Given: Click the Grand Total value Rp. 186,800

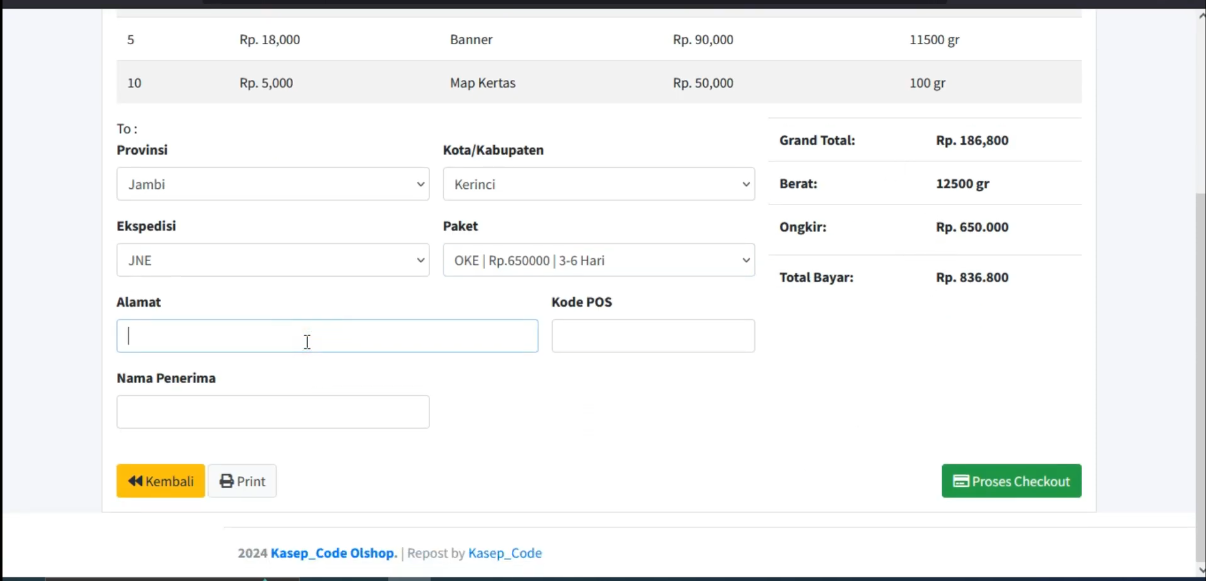Looking at the screenshot, I should pos(972,140).
